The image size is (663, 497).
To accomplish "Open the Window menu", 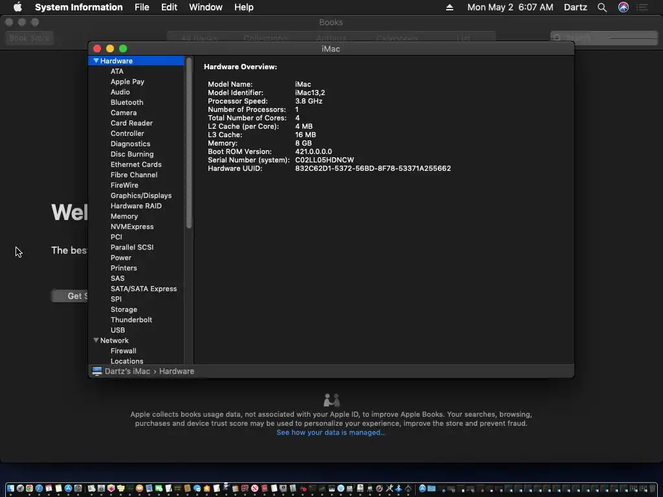I will tap(205, 7).
